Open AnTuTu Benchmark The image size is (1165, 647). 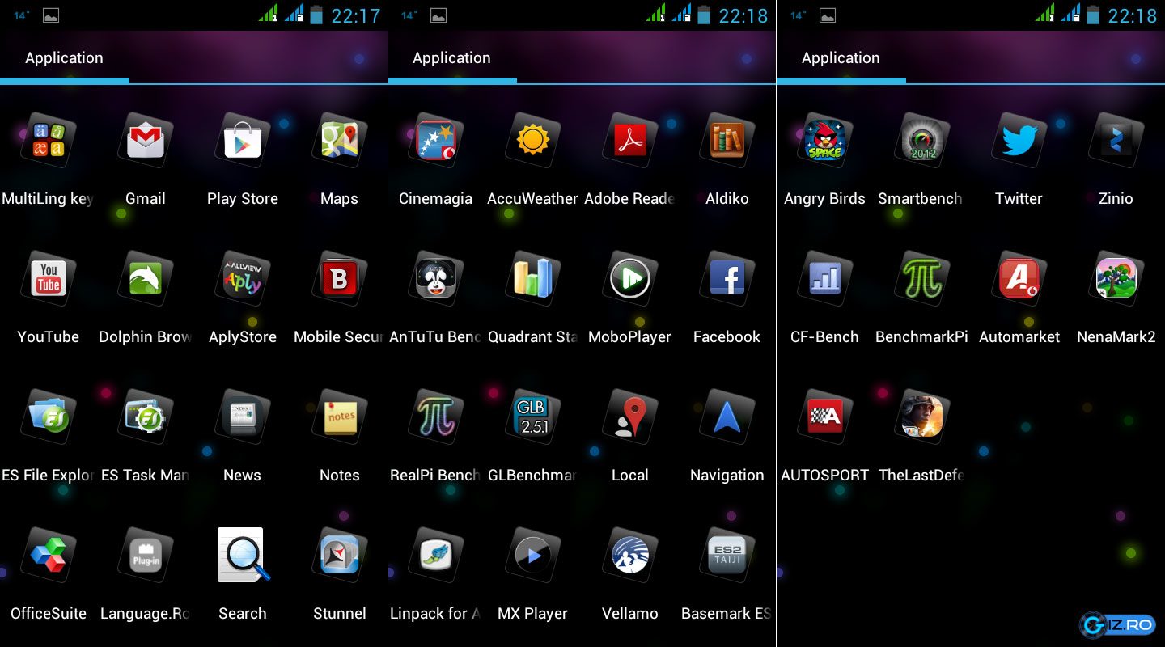point(436,278)
